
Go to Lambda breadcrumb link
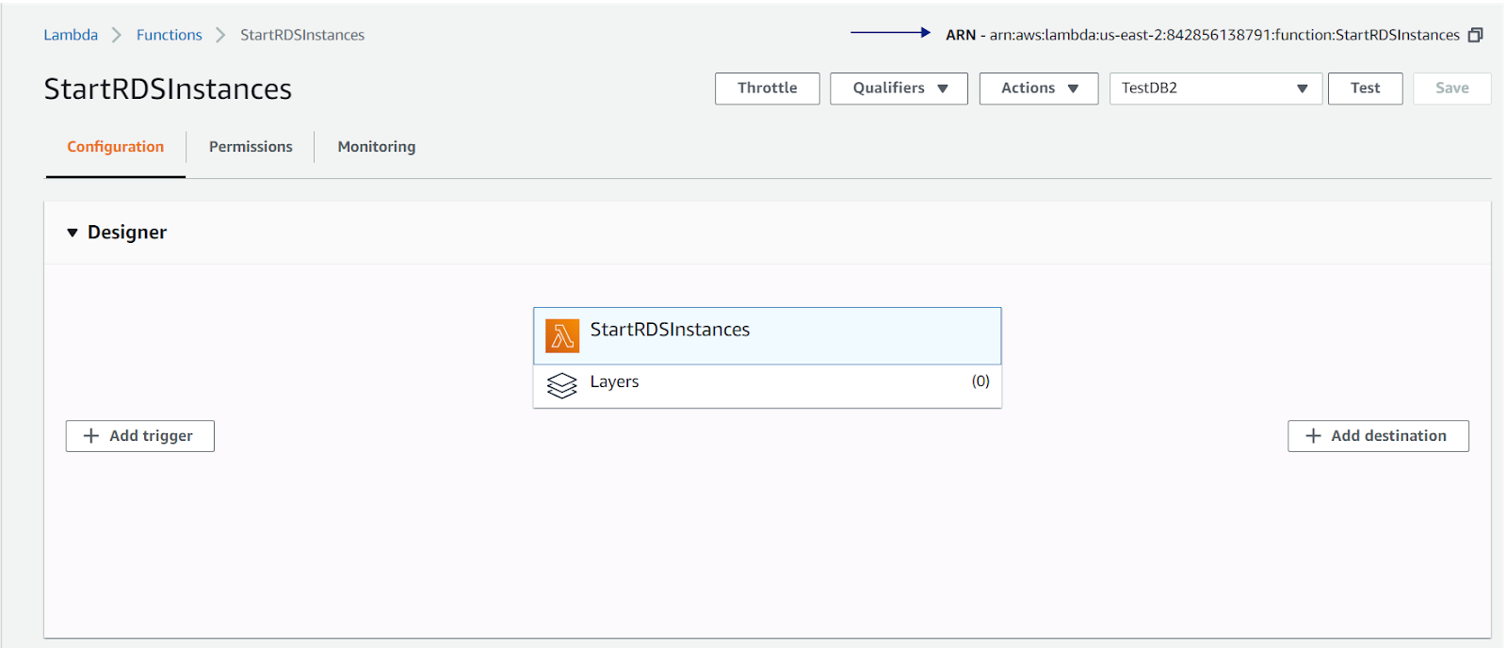(71, 35)
